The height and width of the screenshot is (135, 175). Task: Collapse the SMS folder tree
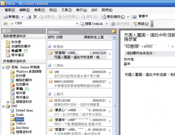[x=3, y=106]
